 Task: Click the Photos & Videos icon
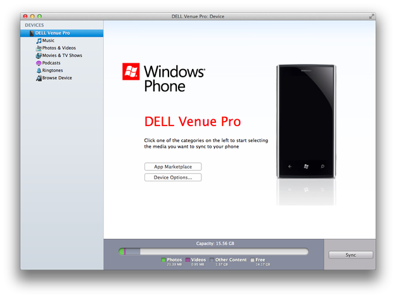coord(39,48)
